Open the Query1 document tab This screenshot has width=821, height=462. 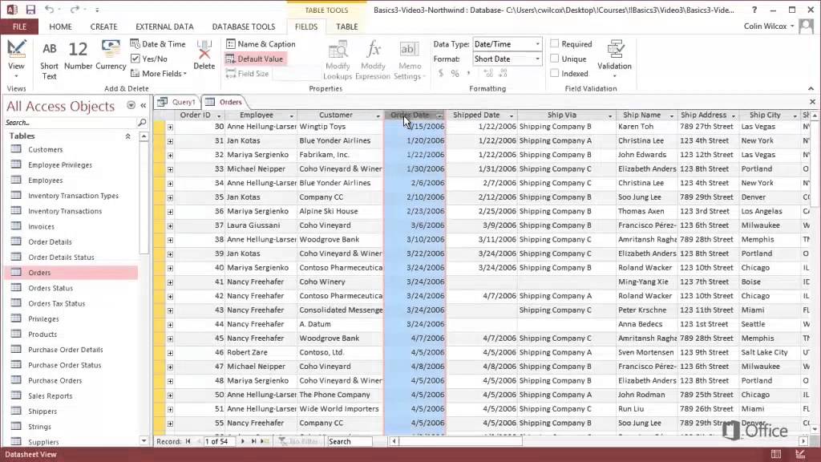[177, 102]
